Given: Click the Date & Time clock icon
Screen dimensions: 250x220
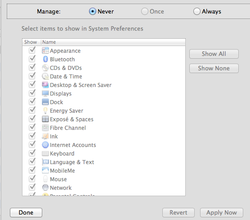Looking at the screenshot, I should (x=45, y=76).
